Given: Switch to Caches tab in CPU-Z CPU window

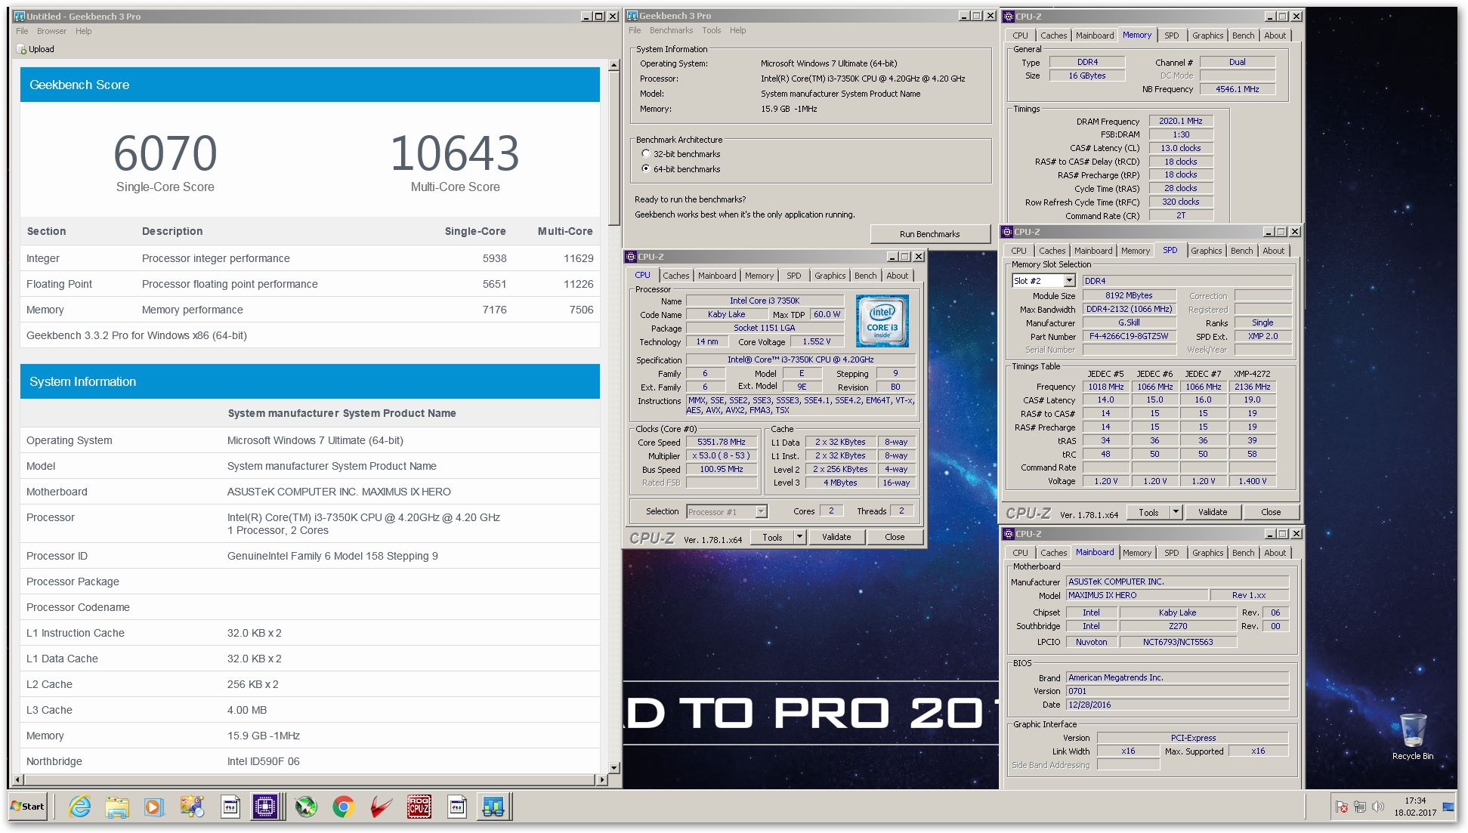Looking at the screenshot, I should [x=675, y=276].
